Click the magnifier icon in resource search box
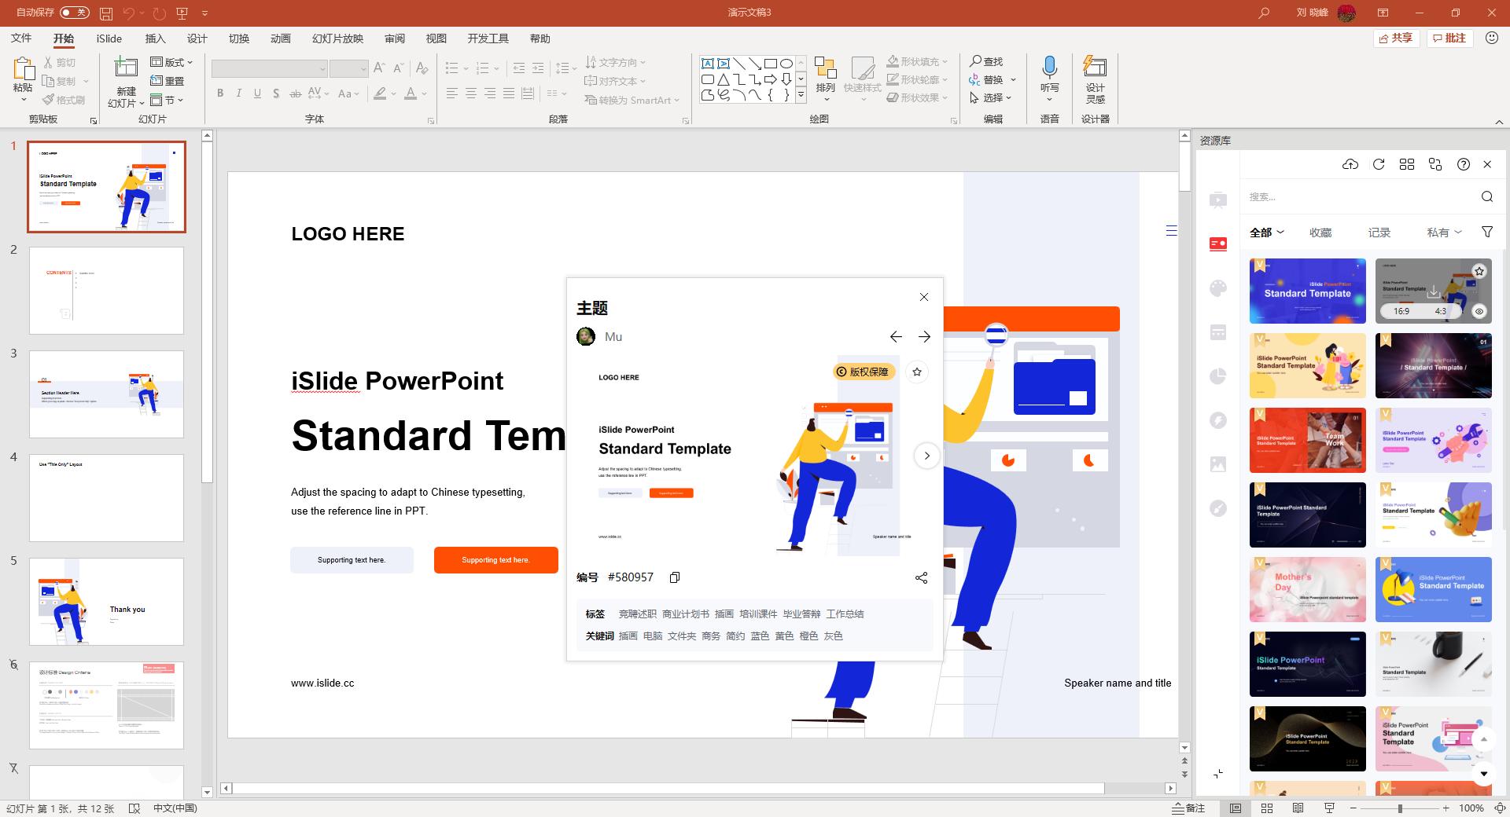The width and height of the screenshot is (1510, 817). tap(1487, 196)
